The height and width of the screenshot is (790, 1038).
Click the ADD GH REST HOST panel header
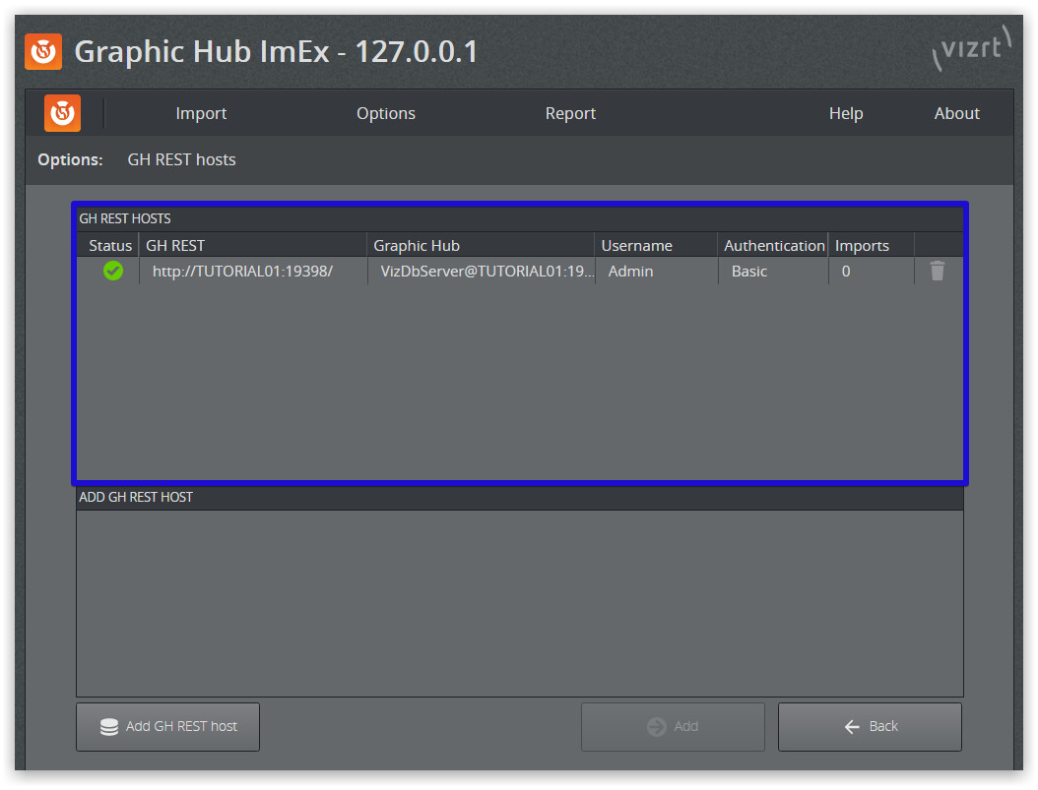pyautogui.click(x=520, y=497)
